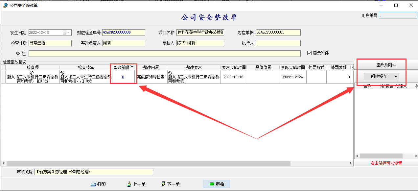This screenshot has width=418, height=191.
Task: Click the 对应检查单号 GSACD230000006 link field
Action: [124, 33]
